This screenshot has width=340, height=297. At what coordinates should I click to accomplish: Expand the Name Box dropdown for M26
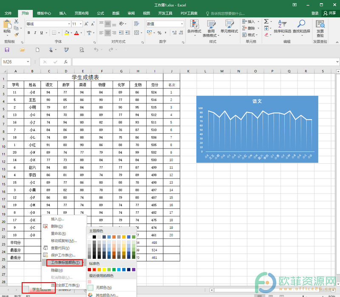point(28,62)
